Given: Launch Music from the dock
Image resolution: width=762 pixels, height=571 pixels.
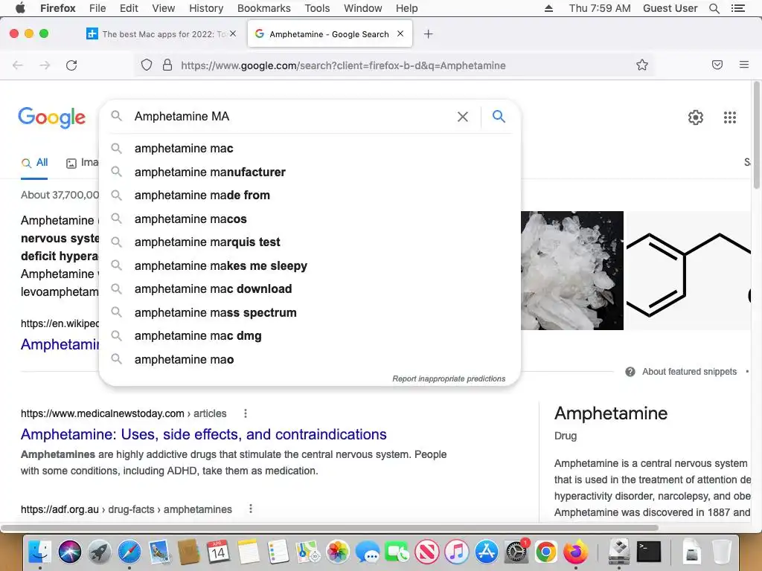Looking at the screenshot, I should (457, 552).
